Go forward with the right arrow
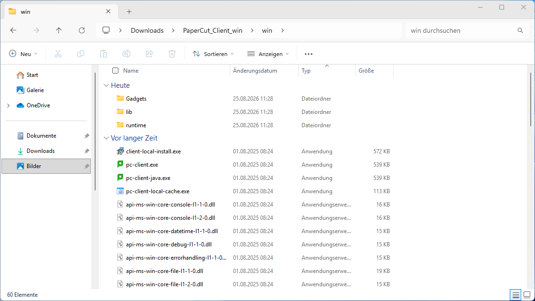 click(36, 30)
